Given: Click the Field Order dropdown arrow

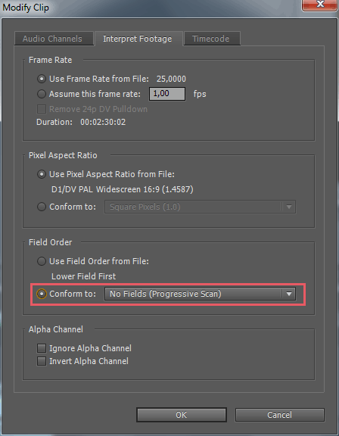Looking at the screenshot, I should (289, 294).
